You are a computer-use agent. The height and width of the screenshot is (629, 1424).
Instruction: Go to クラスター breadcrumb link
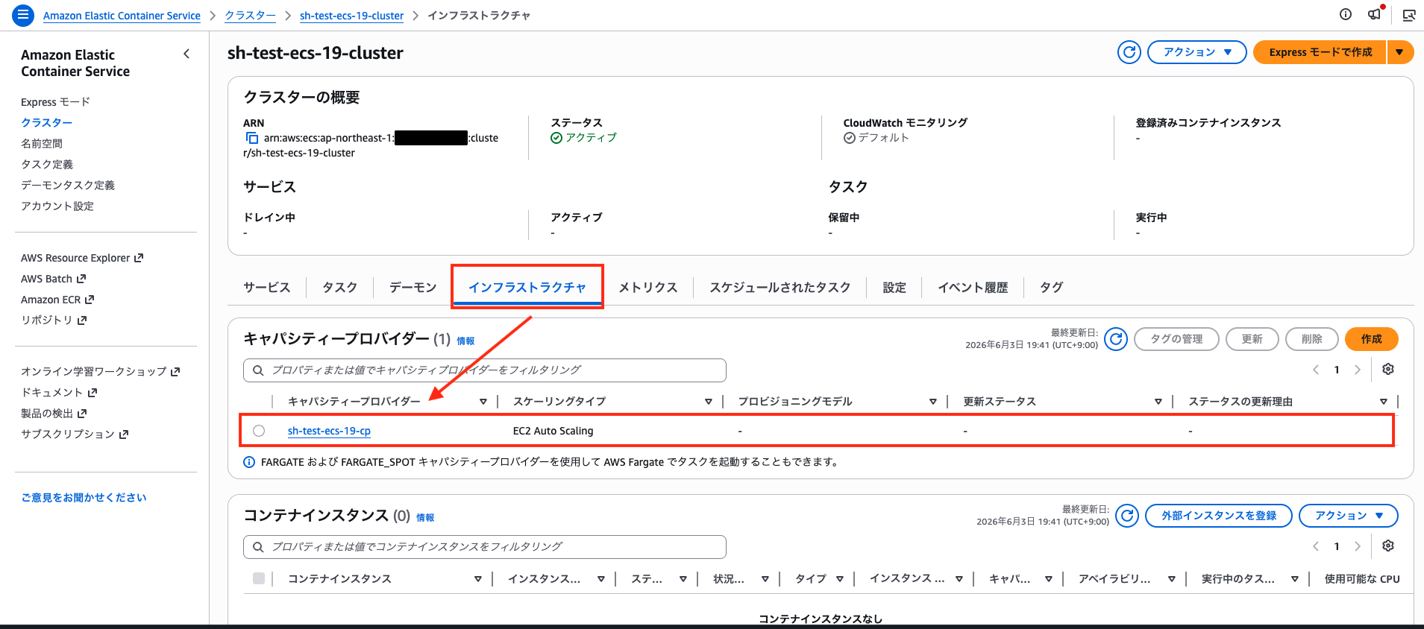tap(250, 16)
